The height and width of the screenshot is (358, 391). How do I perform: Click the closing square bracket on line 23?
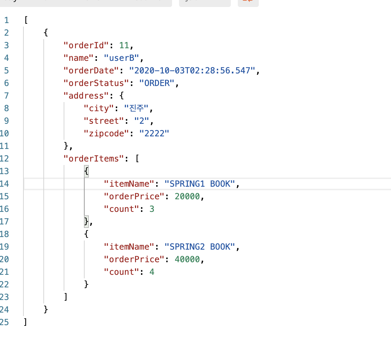tap(66, 297)
